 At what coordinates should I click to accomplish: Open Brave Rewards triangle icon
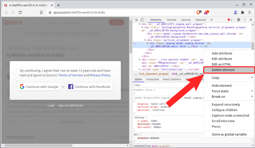206,12
